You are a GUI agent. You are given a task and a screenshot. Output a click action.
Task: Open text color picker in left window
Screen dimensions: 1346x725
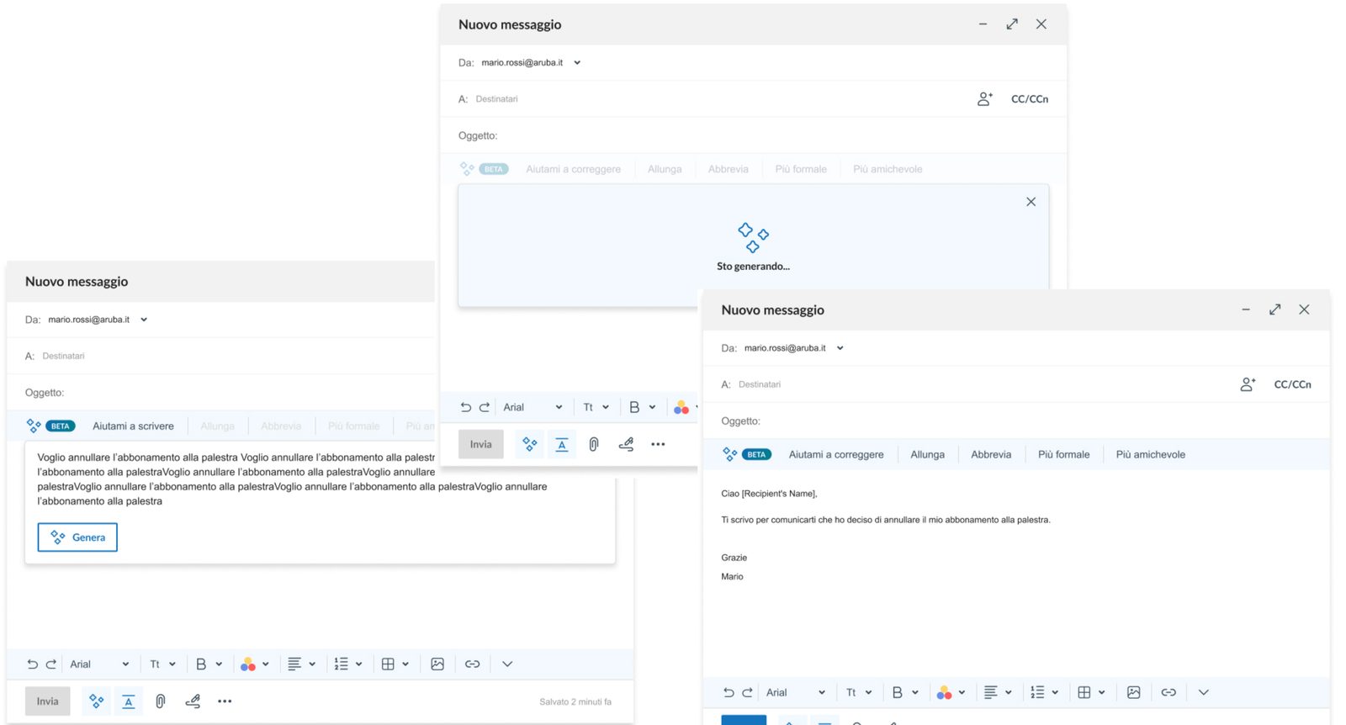coord(254,664)
